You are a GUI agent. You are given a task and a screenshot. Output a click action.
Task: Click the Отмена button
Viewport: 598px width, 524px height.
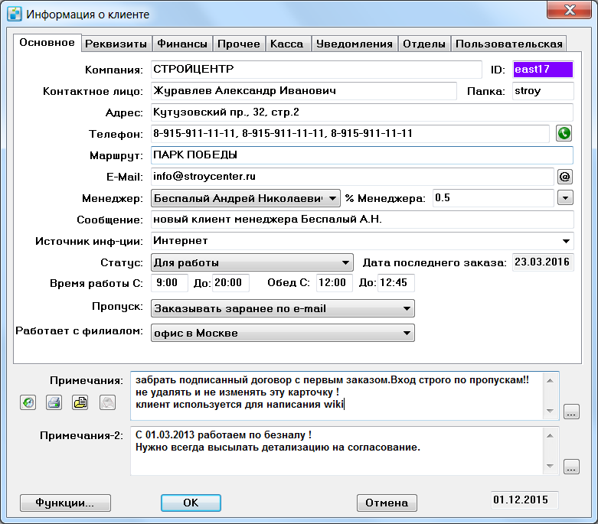click(x=387, y=503)
